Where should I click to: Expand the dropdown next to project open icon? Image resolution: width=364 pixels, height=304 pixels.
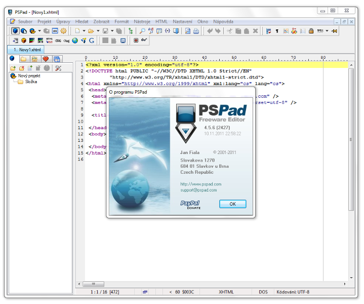39,31
